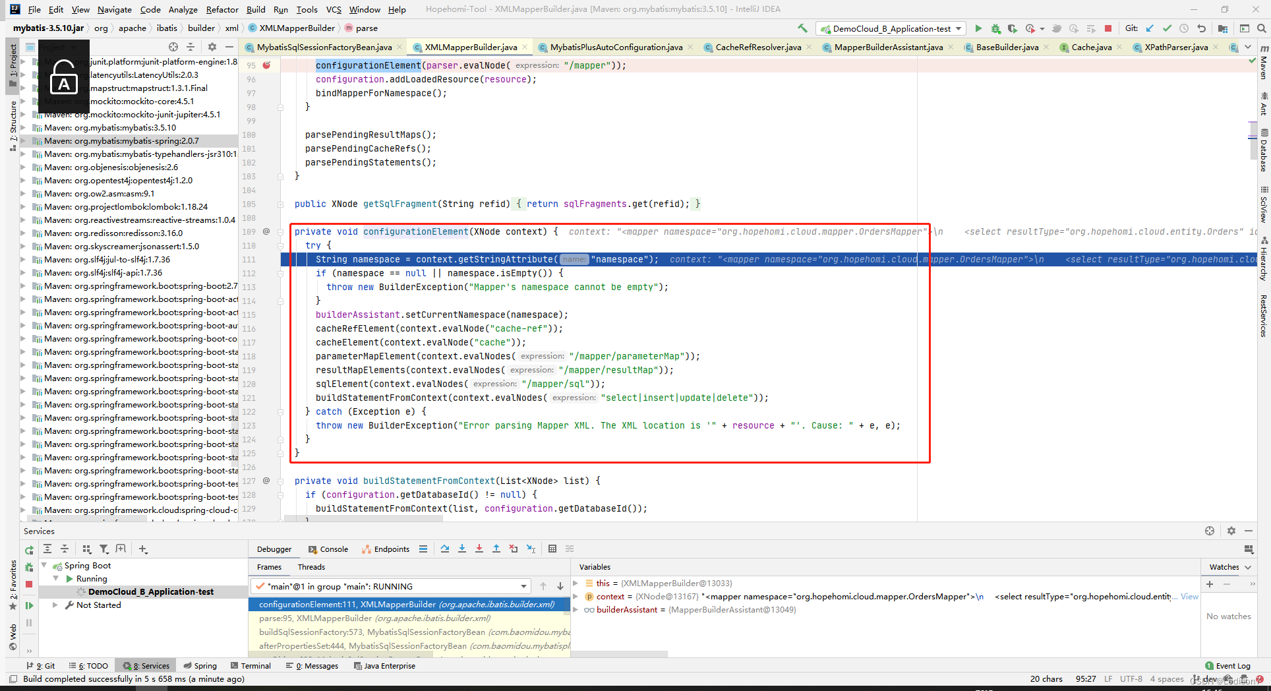Open 9: Git tool window button

click(x=40, y=666)
